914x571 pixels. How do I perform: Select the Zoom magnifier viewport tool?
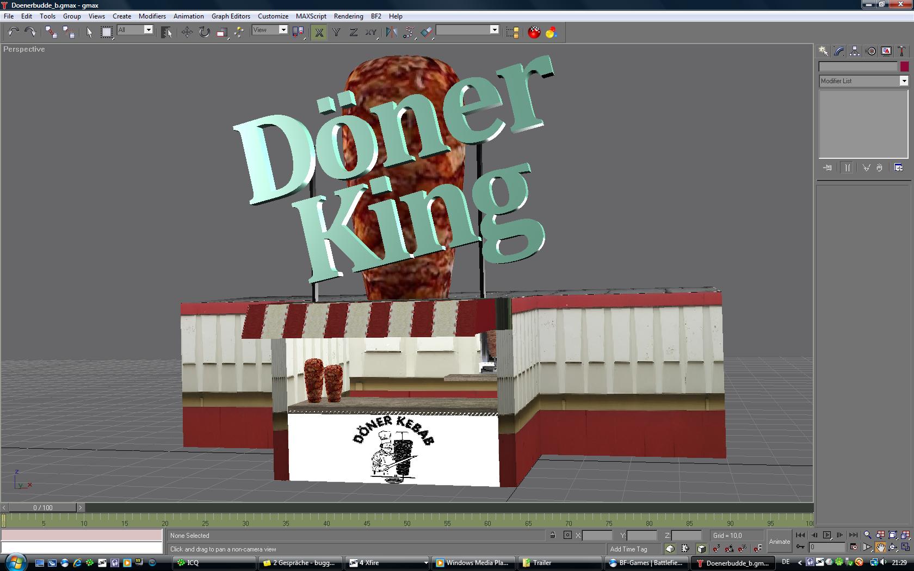pos(867,535)
